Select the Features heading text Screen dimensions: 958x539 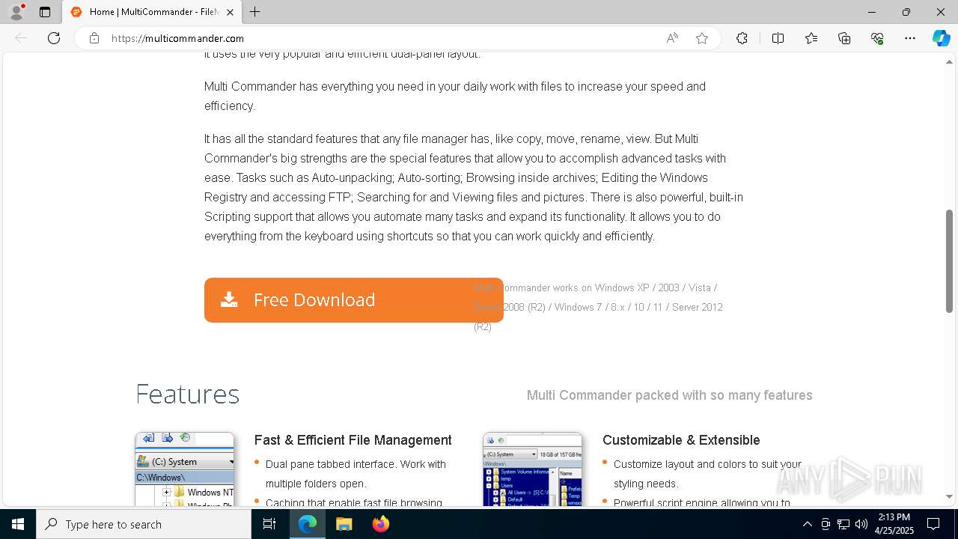[188, 395]
